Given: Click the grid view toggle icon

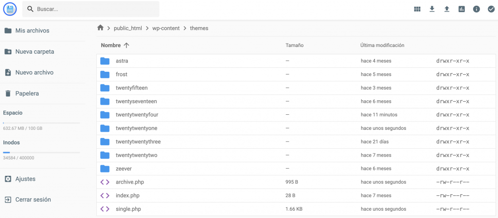Looking at the screenshot, I should pyautogui.click(x=417, y=9).
